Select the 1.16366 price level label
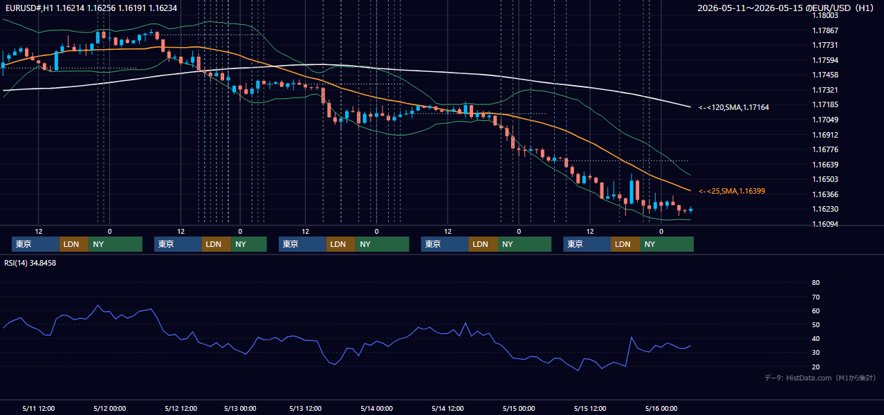 [x=825, y=194]
